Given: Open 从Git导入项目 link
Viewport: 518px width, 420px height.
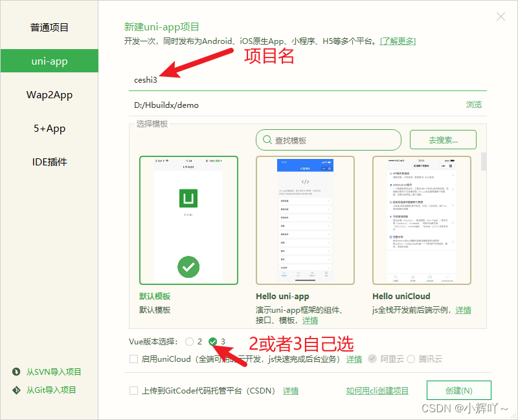Looking at the screenshot, I should (x=51, y=390).
